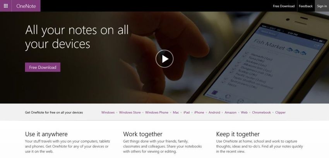Open the Clipper link

pyautogui.click(x=280, y=112)
